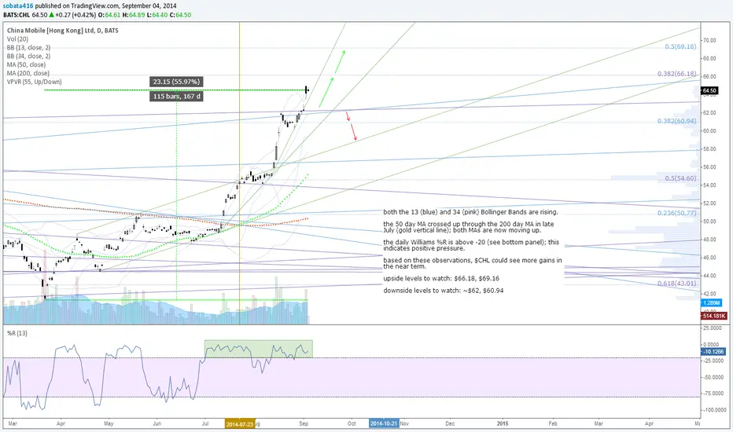Select the MA (50, close) indicator legend
The width and height of the screenshot is (733, 432).
(x=26, y=64)
